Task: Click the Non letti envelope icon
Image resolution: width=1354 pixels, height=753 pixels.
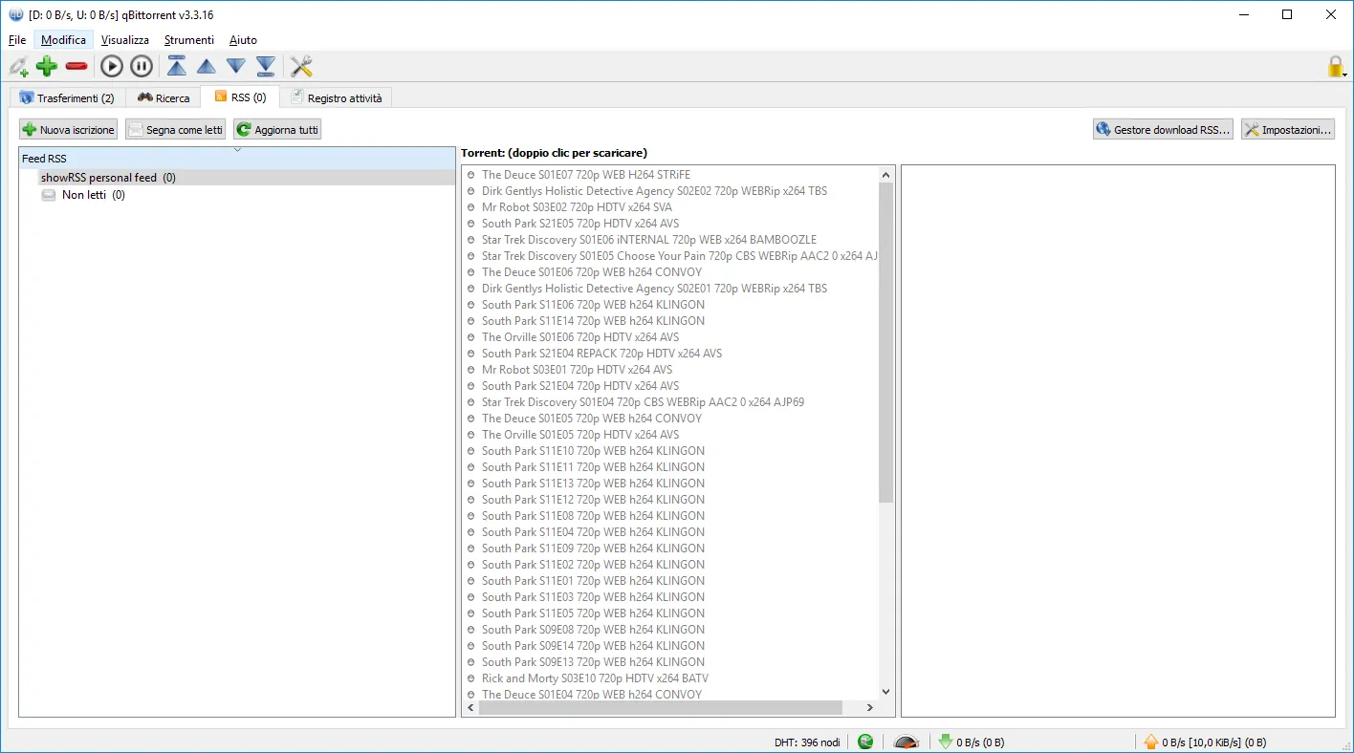Action: coord(49,195)
